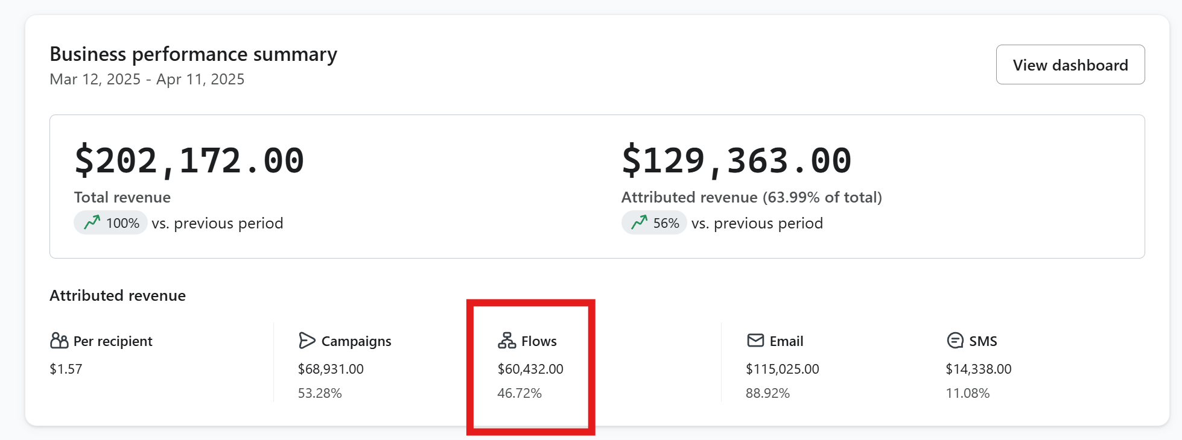This screenshot has width=1182, height=440.
Task: Click the Per recipient label
Action: coord(113,341)
